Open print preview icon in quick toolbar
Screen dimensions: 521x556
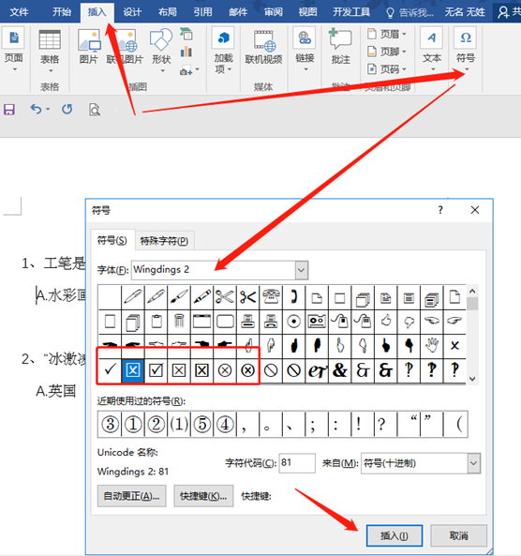[95, 110]
